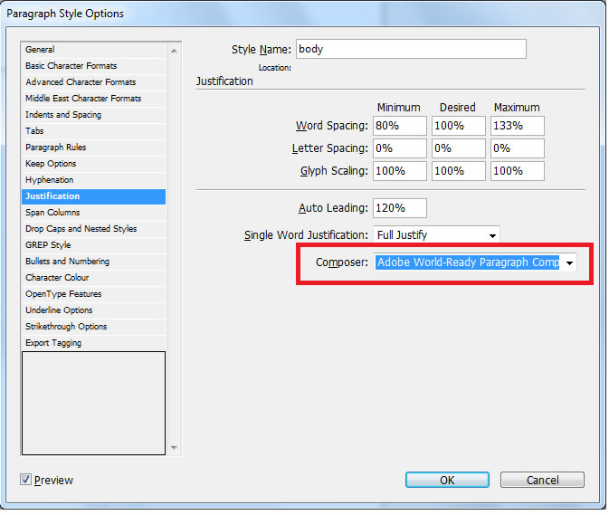The height and width of the screenshot is (515, 609).
Task: Open GREP Style settings
Action: click(x=93, y=245)
